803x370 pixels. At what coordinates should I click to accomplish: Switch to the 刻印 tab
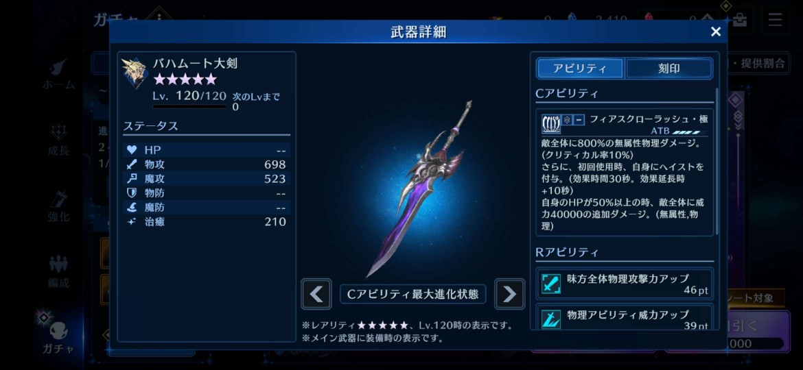669,68
